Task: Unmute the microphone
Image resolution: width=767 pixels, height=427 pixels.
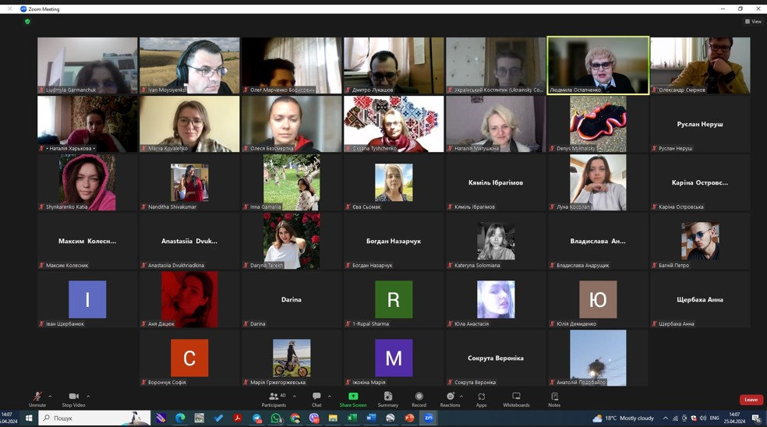Action: (37, 399)
